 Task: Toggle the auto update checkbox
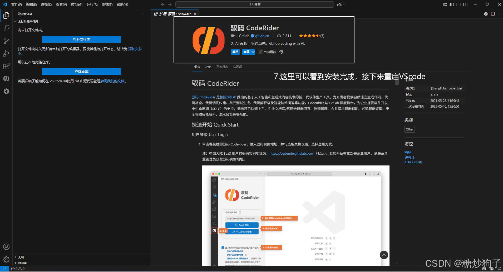260,52
